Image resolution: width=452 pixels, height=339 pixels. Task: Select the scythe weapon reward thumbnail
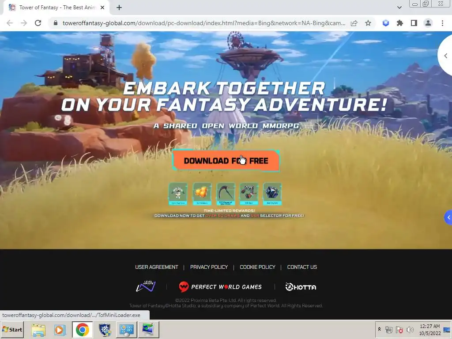point(226,194)
